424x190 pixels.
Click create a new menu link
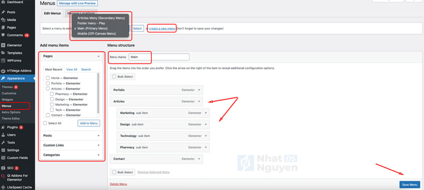162,29
